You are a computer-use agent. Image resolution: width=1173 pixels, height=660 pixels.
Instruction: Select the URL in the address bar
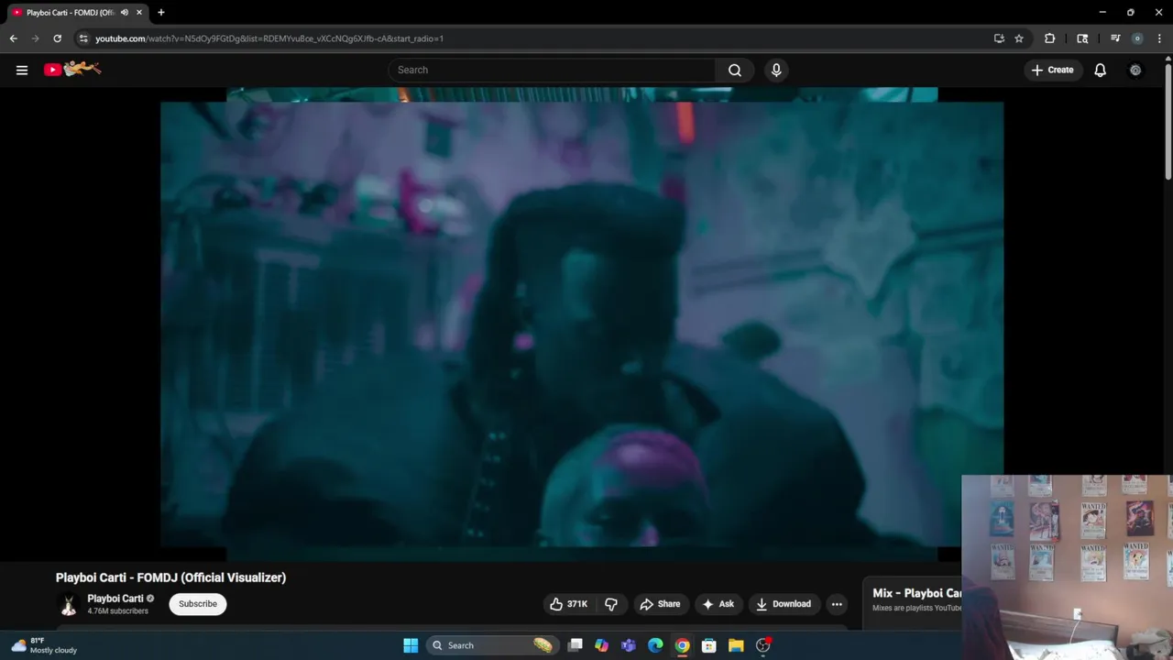point(269,38)
